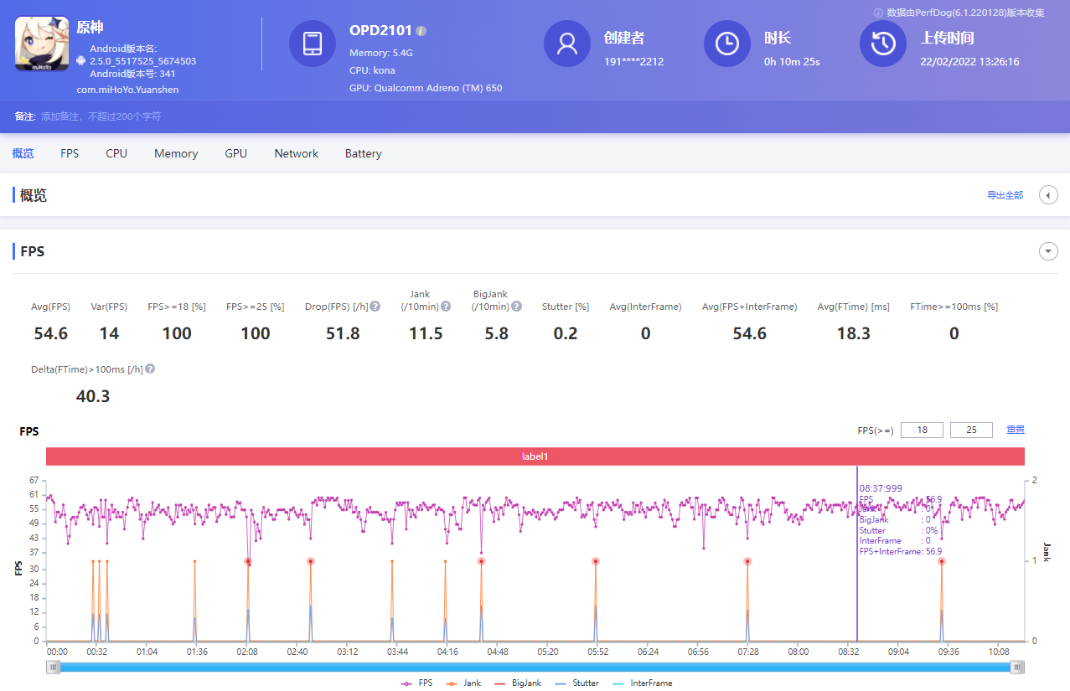1070x691 pixels.
Task: Open help icon next to BigJank (/10min)
Action: coord(517,307)
